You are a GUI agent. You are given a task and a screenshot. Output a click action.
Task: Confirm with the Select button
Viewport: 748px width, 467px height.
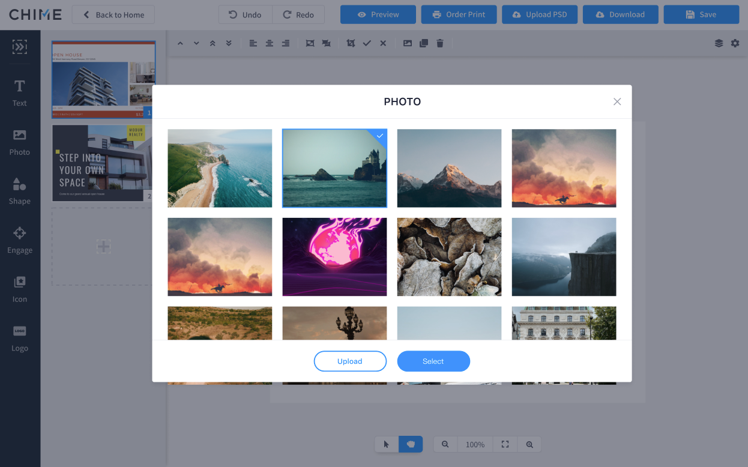click(x=433, y=361)
